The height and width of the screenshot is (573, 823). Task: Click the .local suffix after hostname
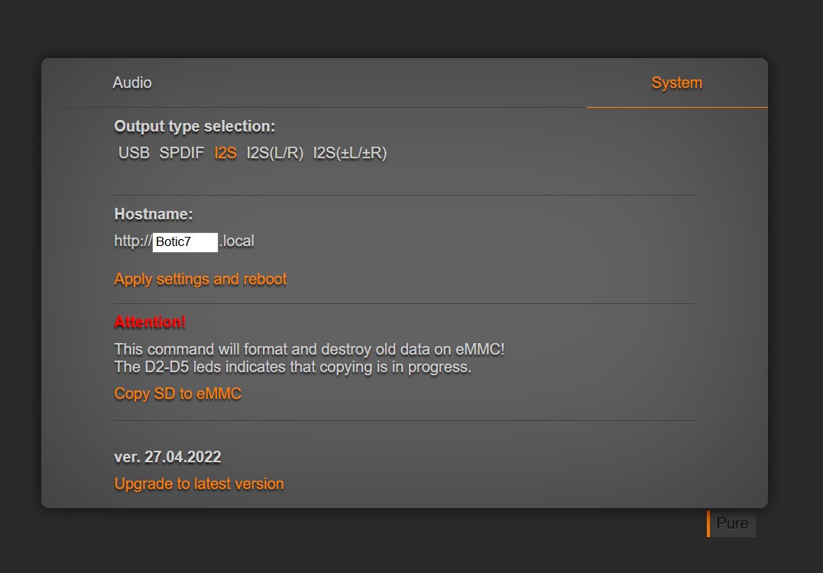237,241
